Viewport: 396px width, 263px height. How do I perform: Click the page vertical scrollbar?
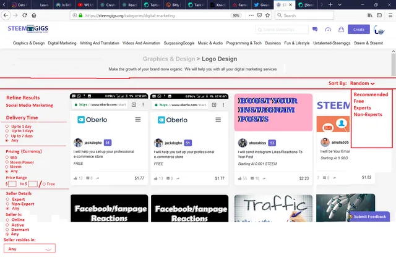click(x=394, y=63)
